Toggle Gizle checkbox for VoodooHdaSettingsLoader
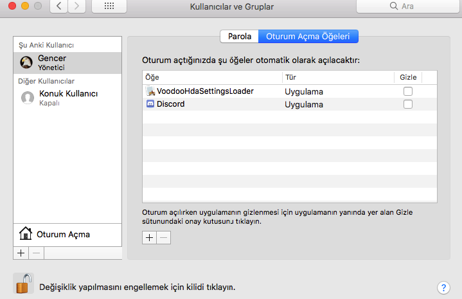Image resolution: width=462 pixels, height=299 pixels. point(407,91)
